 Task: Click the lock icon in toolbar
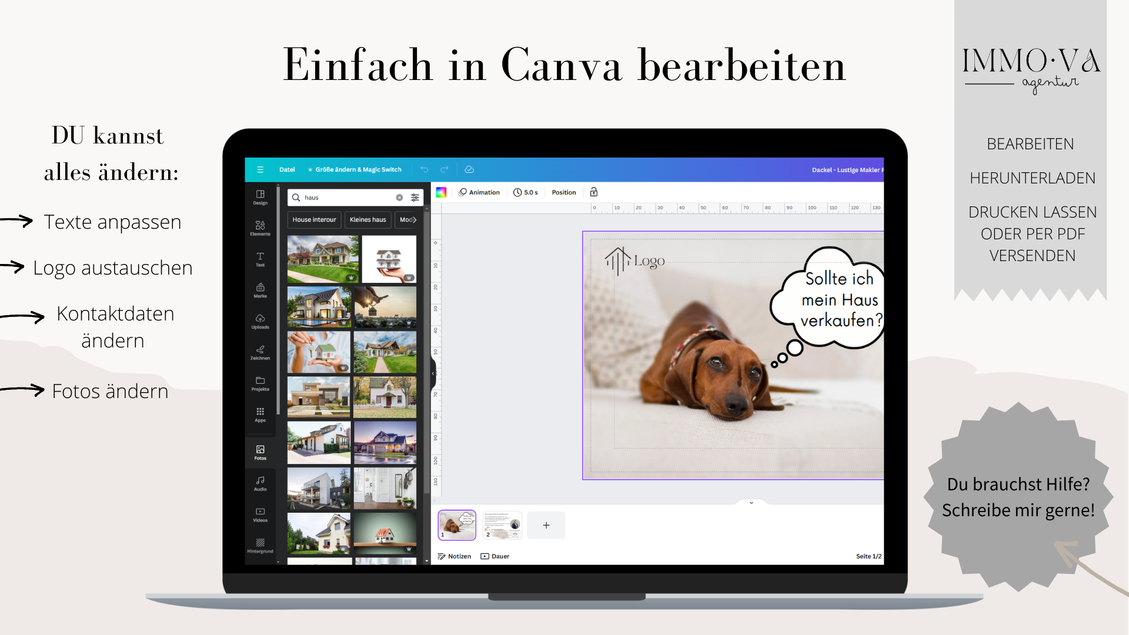pyautogui.click(x=594, y=192)
